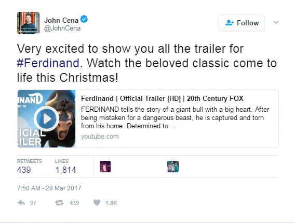The height and width of the screenshot is (223, 295).
Task: Click the @JohnCena handle
Action: (x=62, y=28)
